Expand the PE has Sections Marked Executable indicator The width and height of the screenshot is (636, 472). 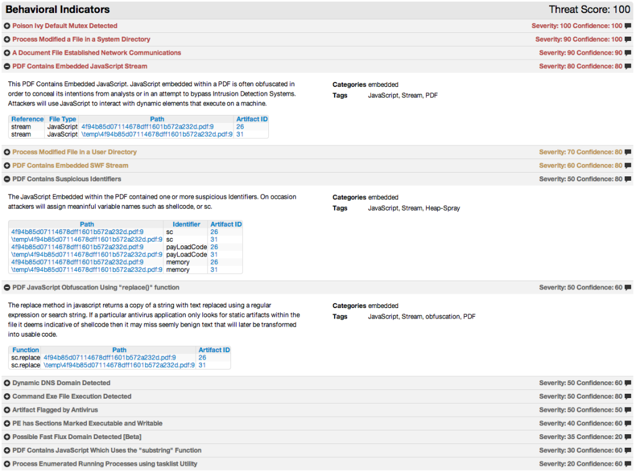pos(7,423)
